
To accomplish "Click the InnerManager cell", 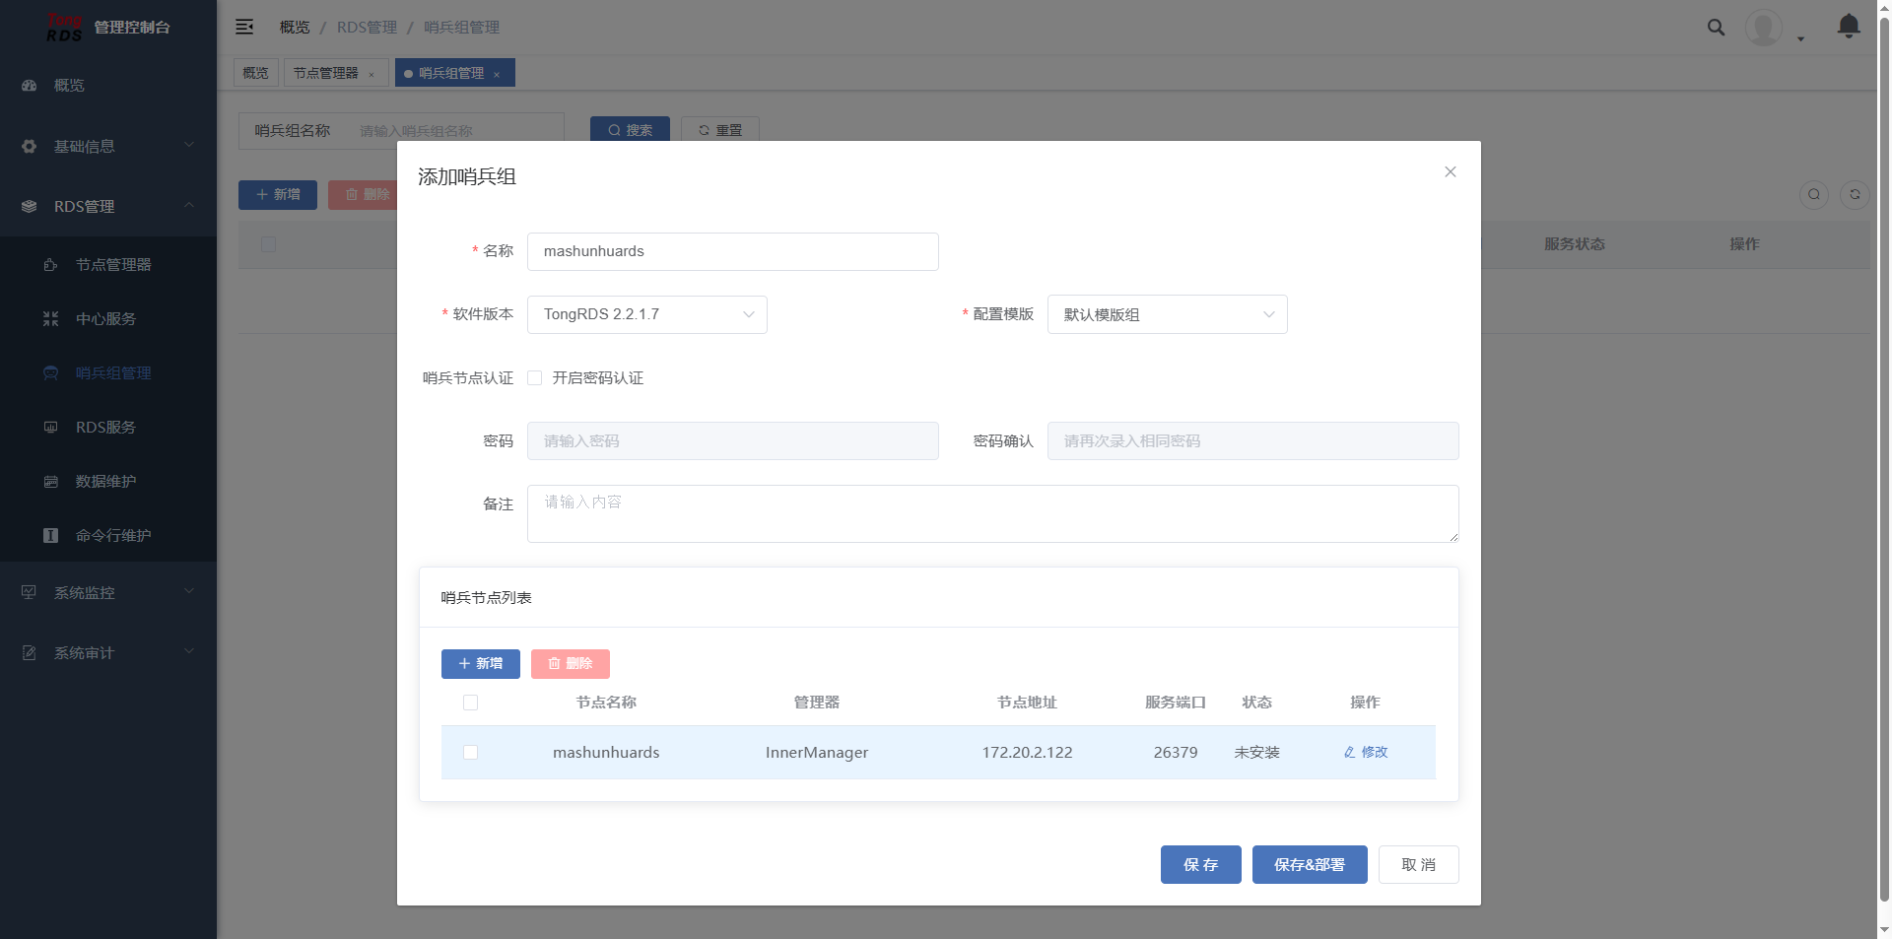I will [x=817, y=753].
